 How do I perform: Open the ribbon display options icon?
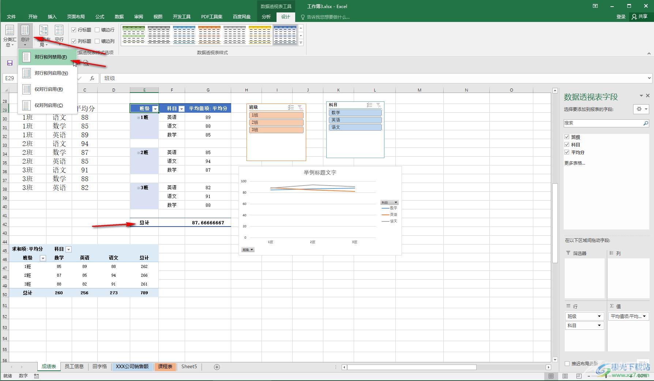click(x=595, y=6)
